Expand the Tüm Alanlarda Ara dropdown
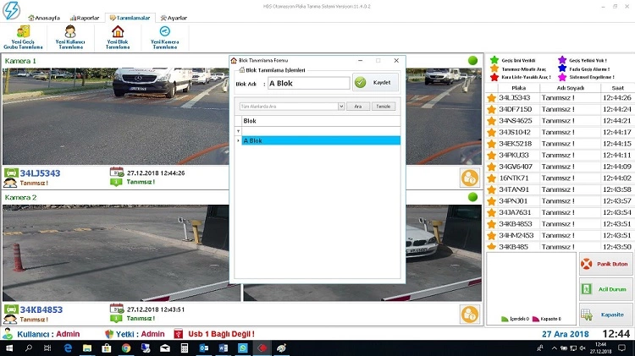Viewport: 635px width, 356px height. coord(341,107)
